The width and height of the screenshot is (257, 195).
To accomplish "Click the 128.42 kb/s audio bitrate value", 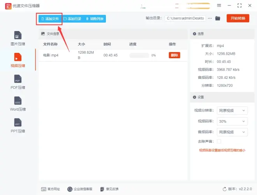I will [226, 77].
